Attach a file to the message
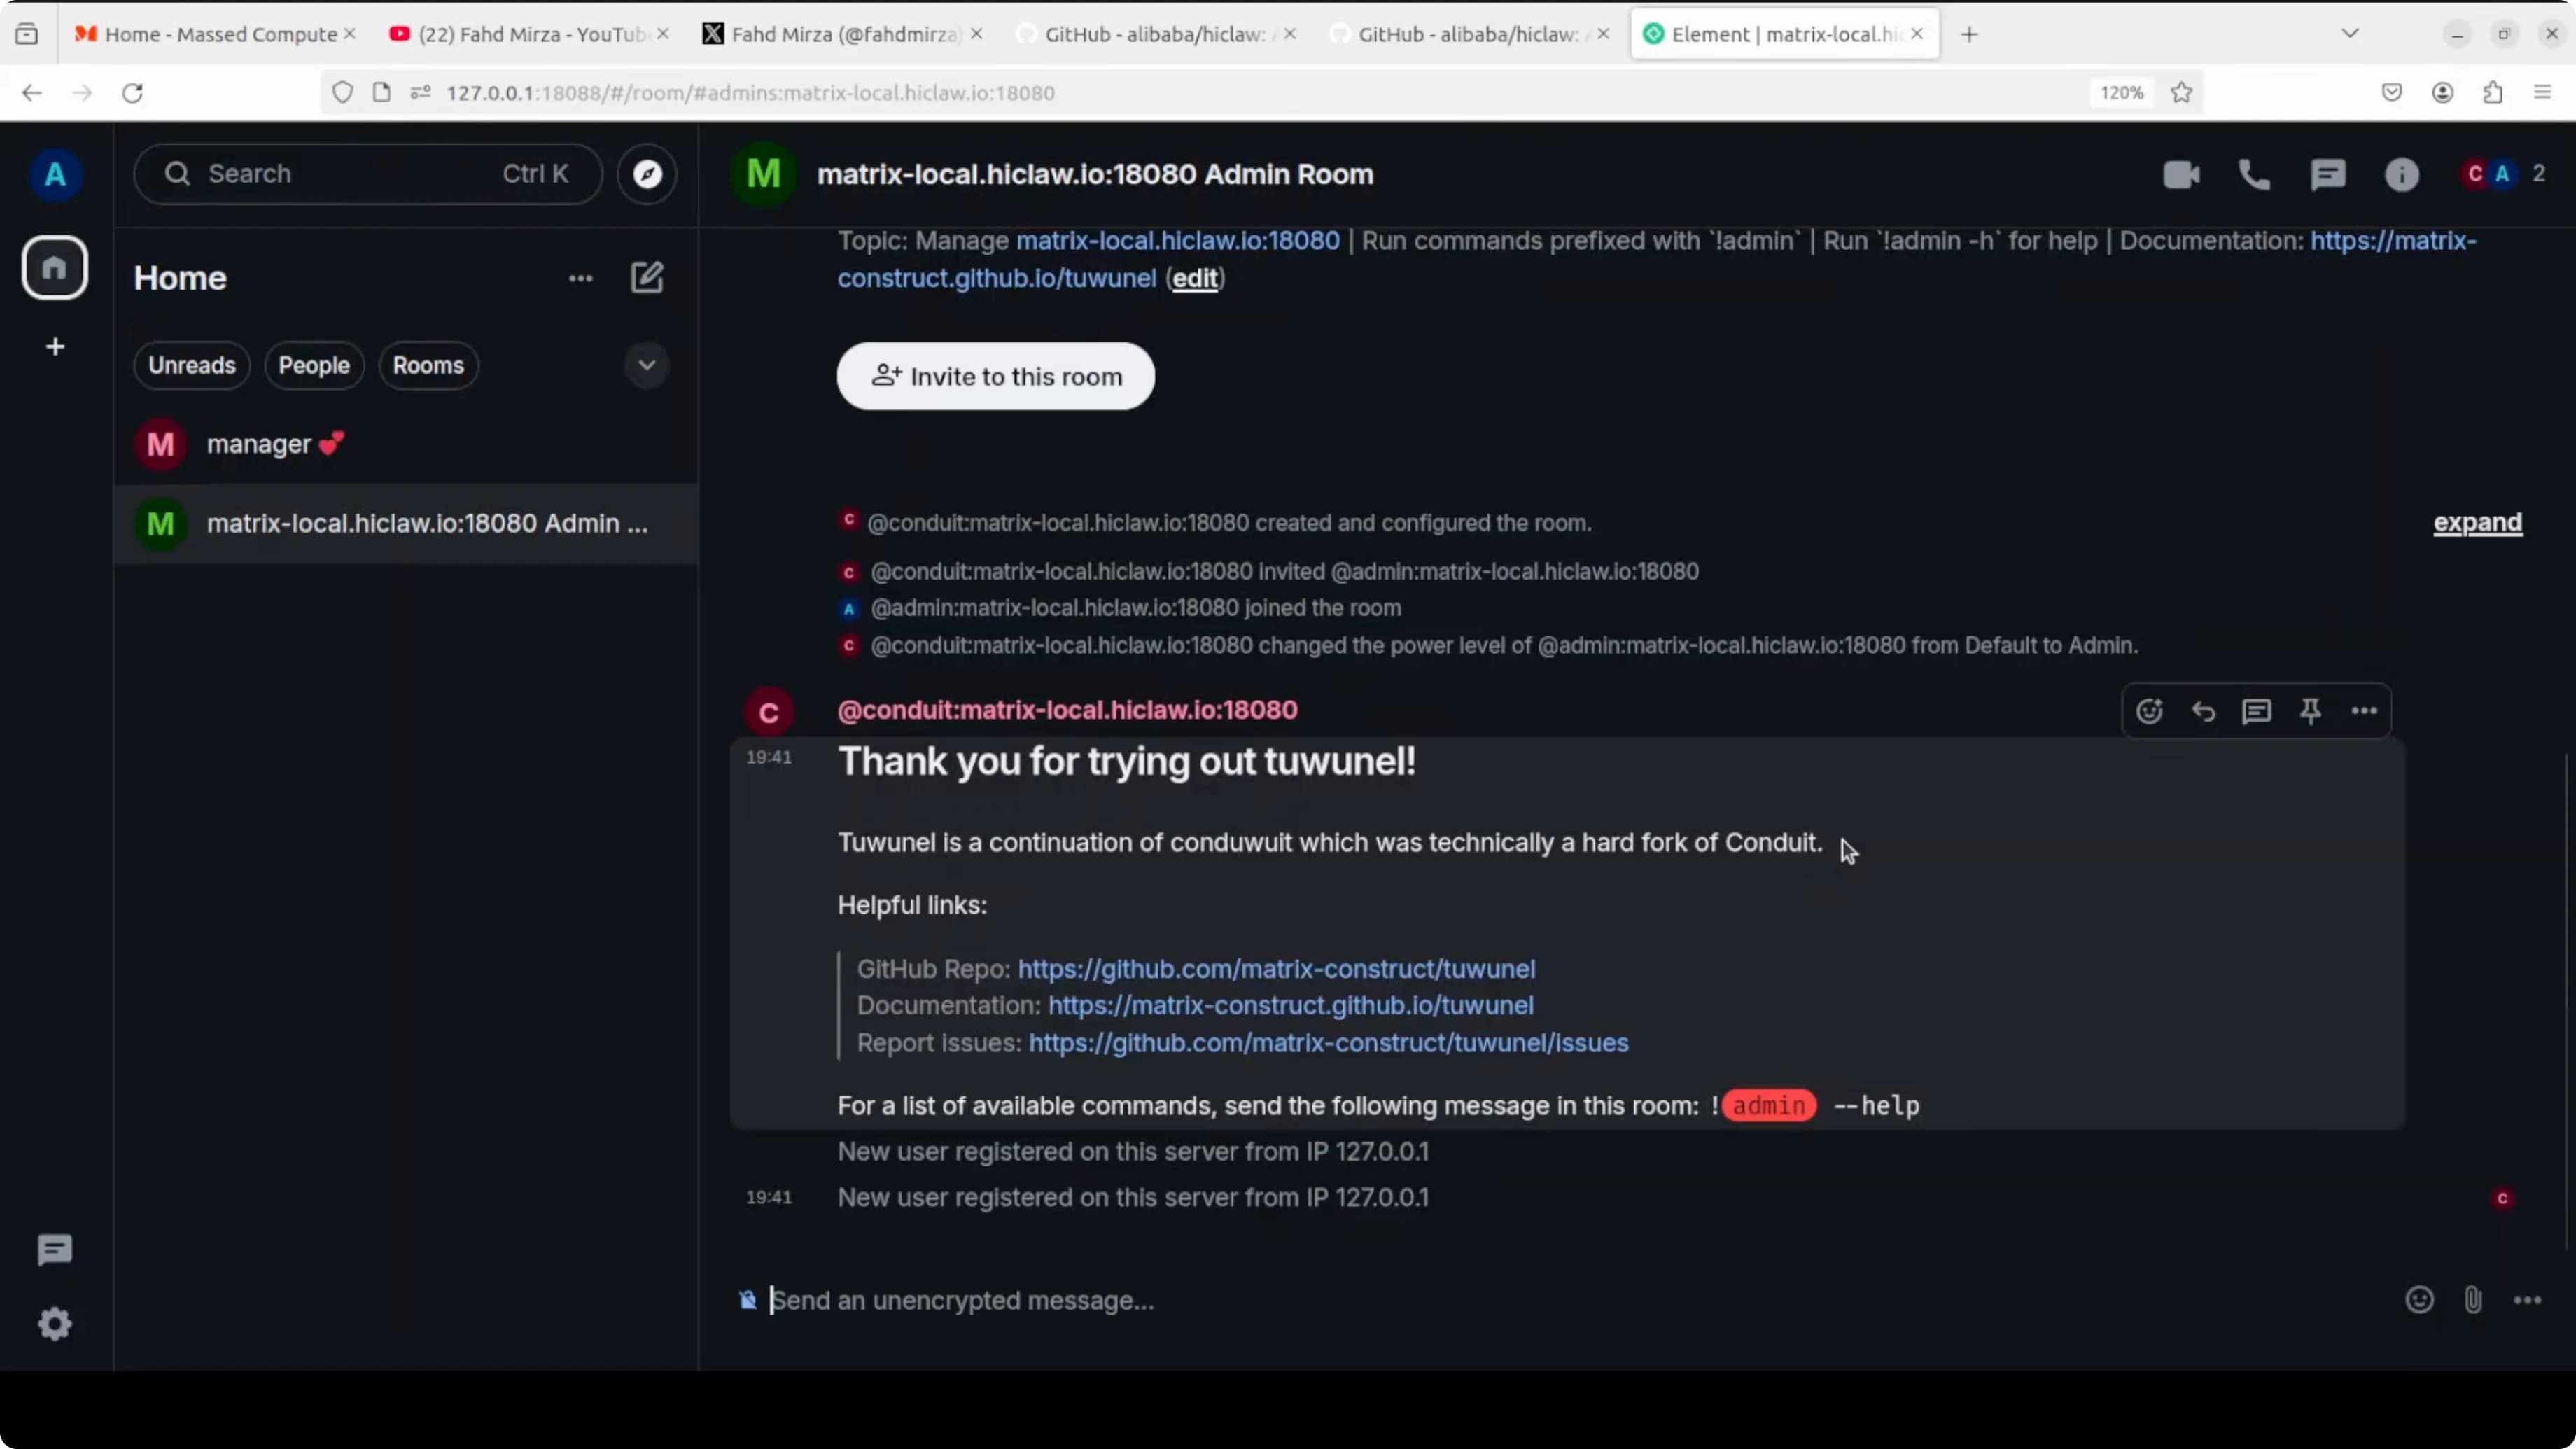Image resolution: width=2576 pixels, height=1449 pixels. coord(2473,1299)
